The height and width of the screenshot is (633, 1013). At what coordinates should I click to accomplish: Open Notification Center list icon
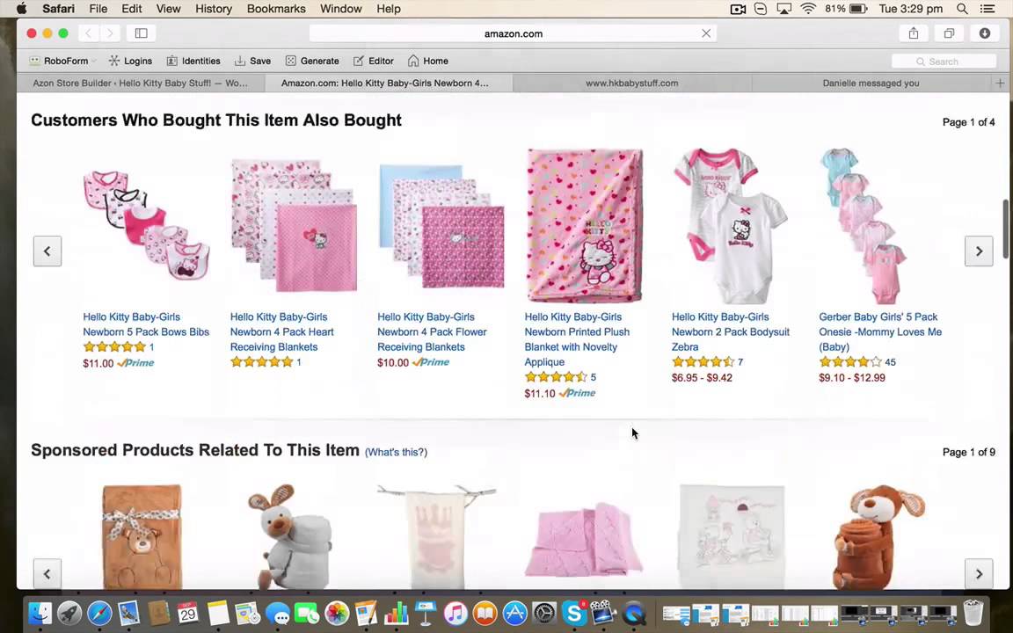coord(987,9)
